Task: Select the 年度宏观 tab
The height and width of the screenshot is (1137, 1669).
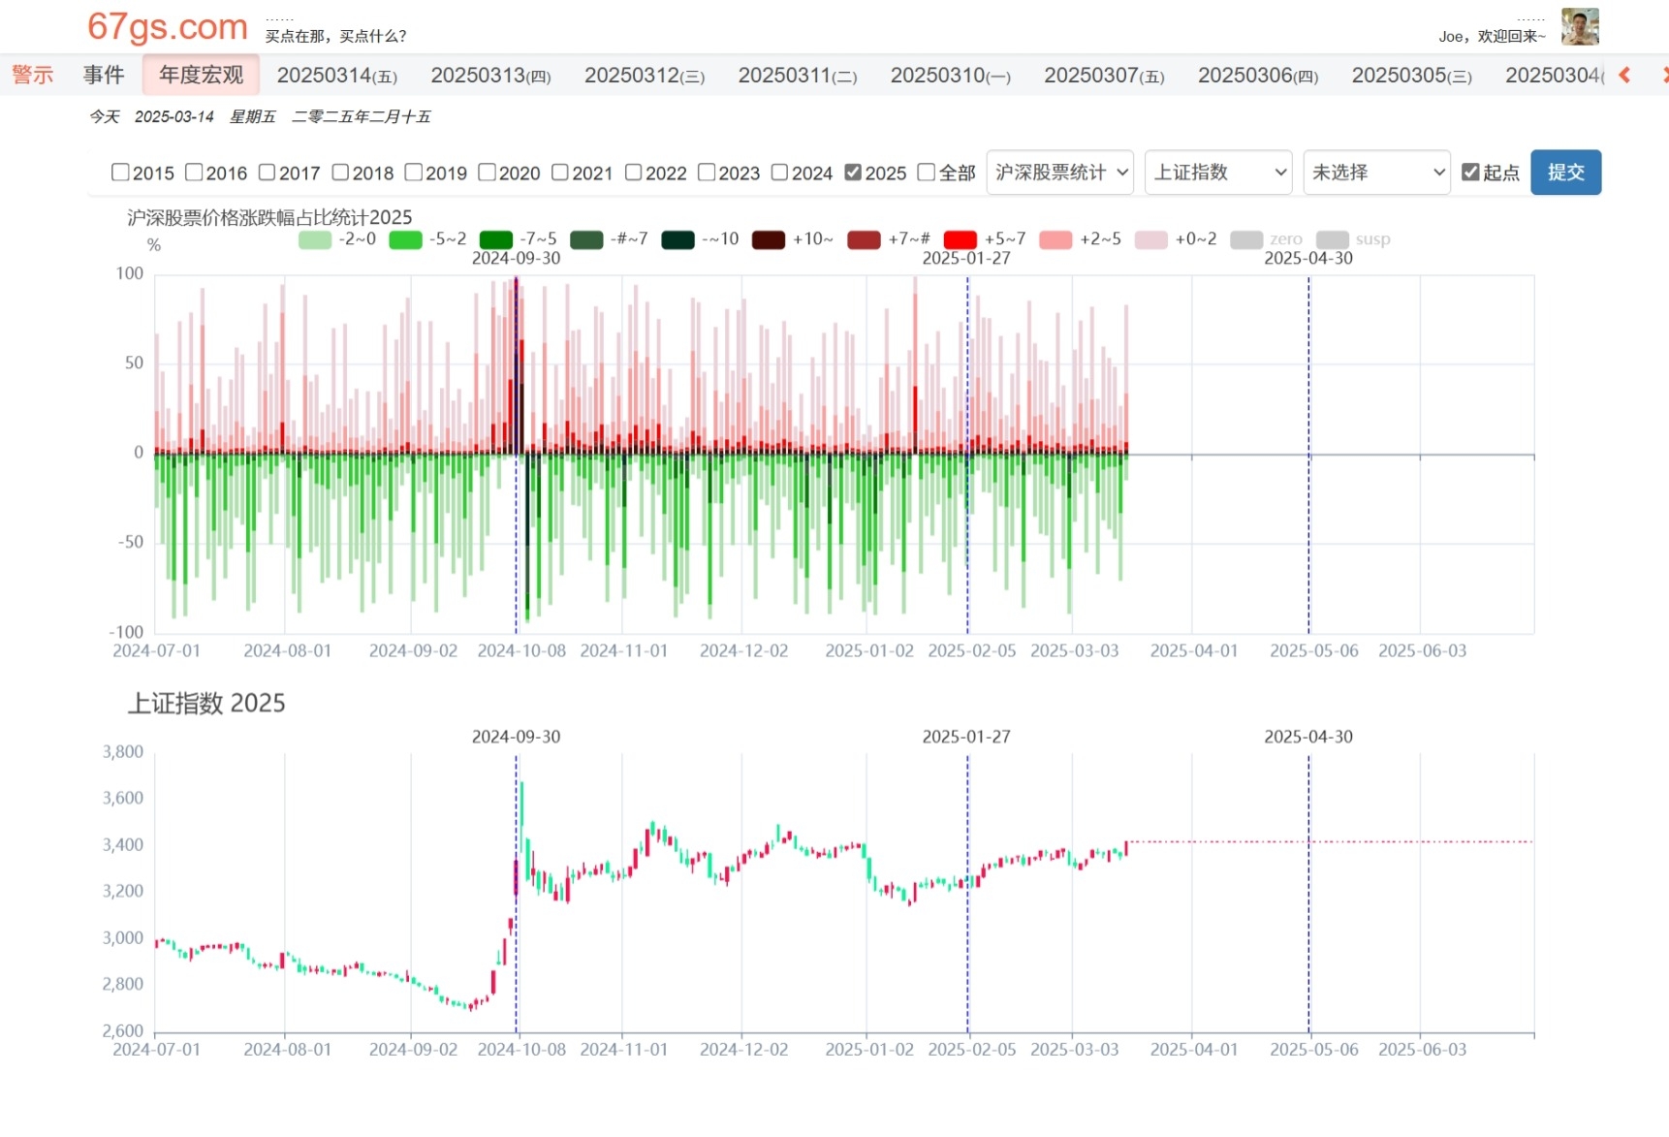Action: pos(202,75)
